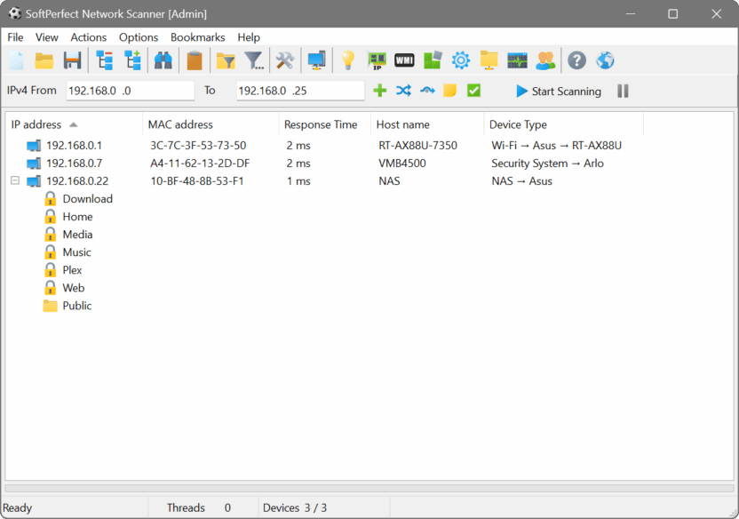739x519 pixels.
Task: Click the blue gear icon
Action: coord(460,60)
